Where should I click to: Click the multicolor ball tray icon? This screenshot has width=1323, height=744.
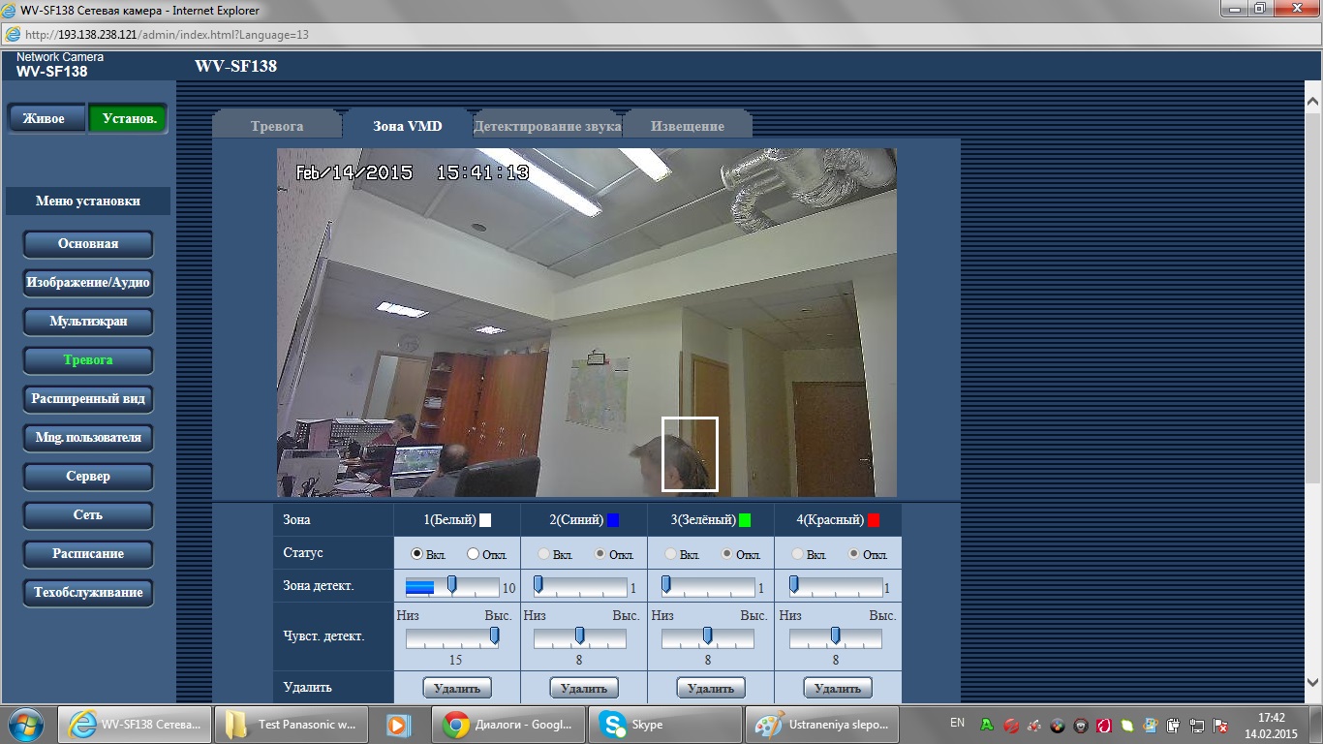(x=1057, y=724)
